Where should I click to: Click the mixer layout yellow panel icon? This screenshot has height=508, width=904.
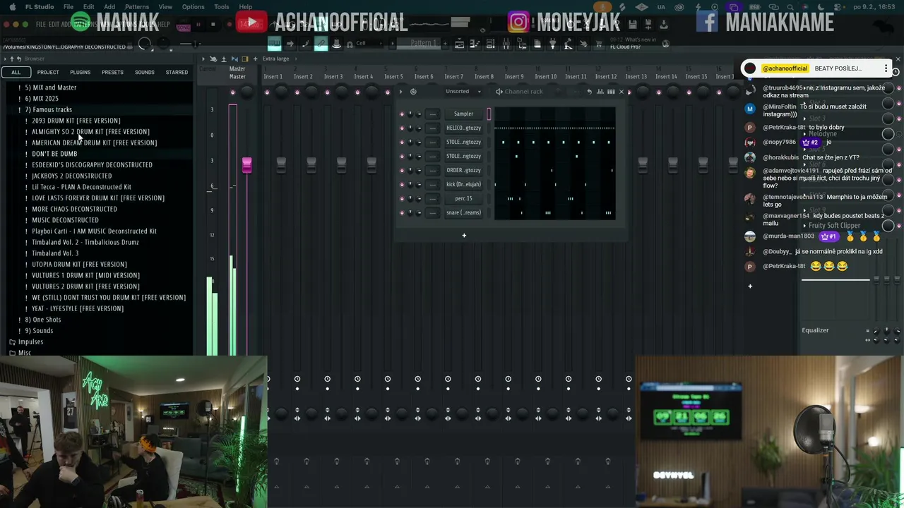[245, 59]
